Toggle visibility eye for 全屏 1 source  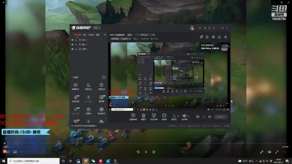click(x=72, y=49)
